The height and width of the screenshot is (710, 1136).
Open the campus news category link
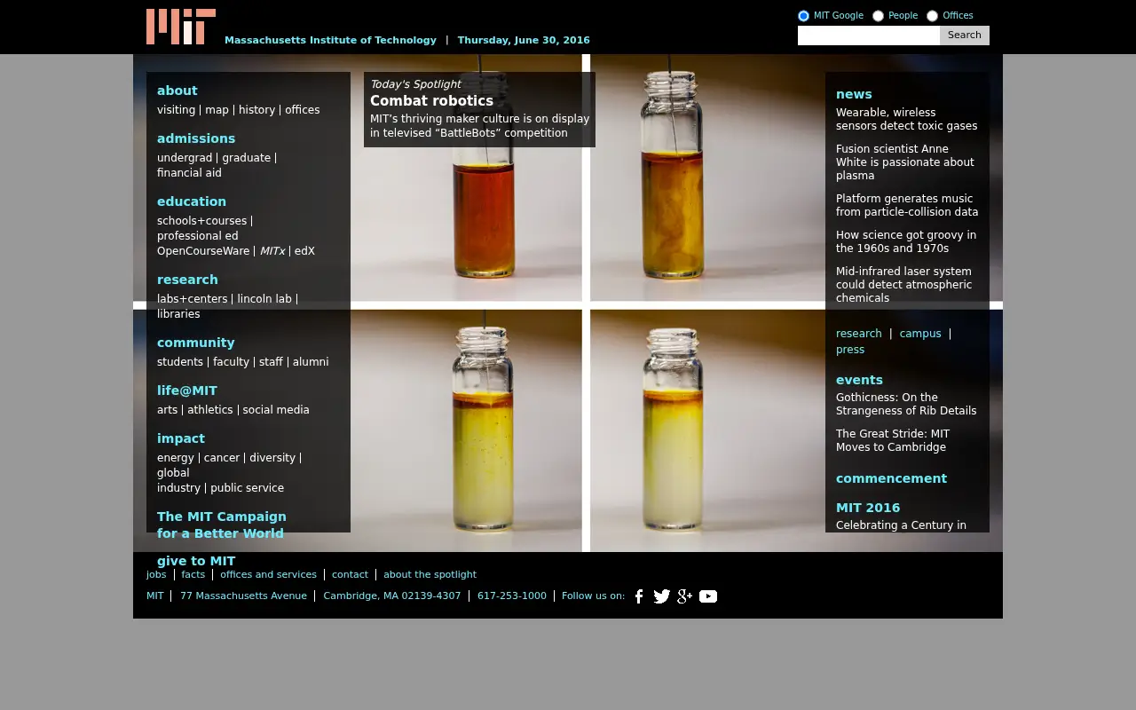920,334
